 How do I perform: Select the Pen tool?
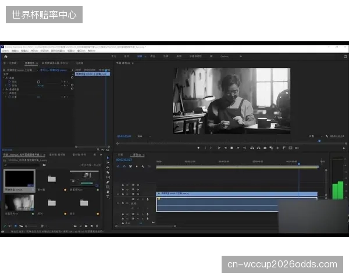click(108, 182)
